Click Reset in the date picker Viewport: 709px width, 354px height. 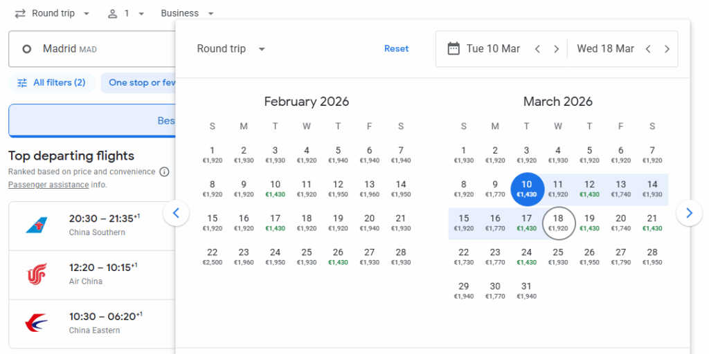click(x=397, y=49)
